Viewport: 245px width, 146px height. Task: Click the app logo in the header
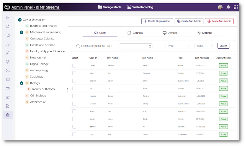click(7, 7)
